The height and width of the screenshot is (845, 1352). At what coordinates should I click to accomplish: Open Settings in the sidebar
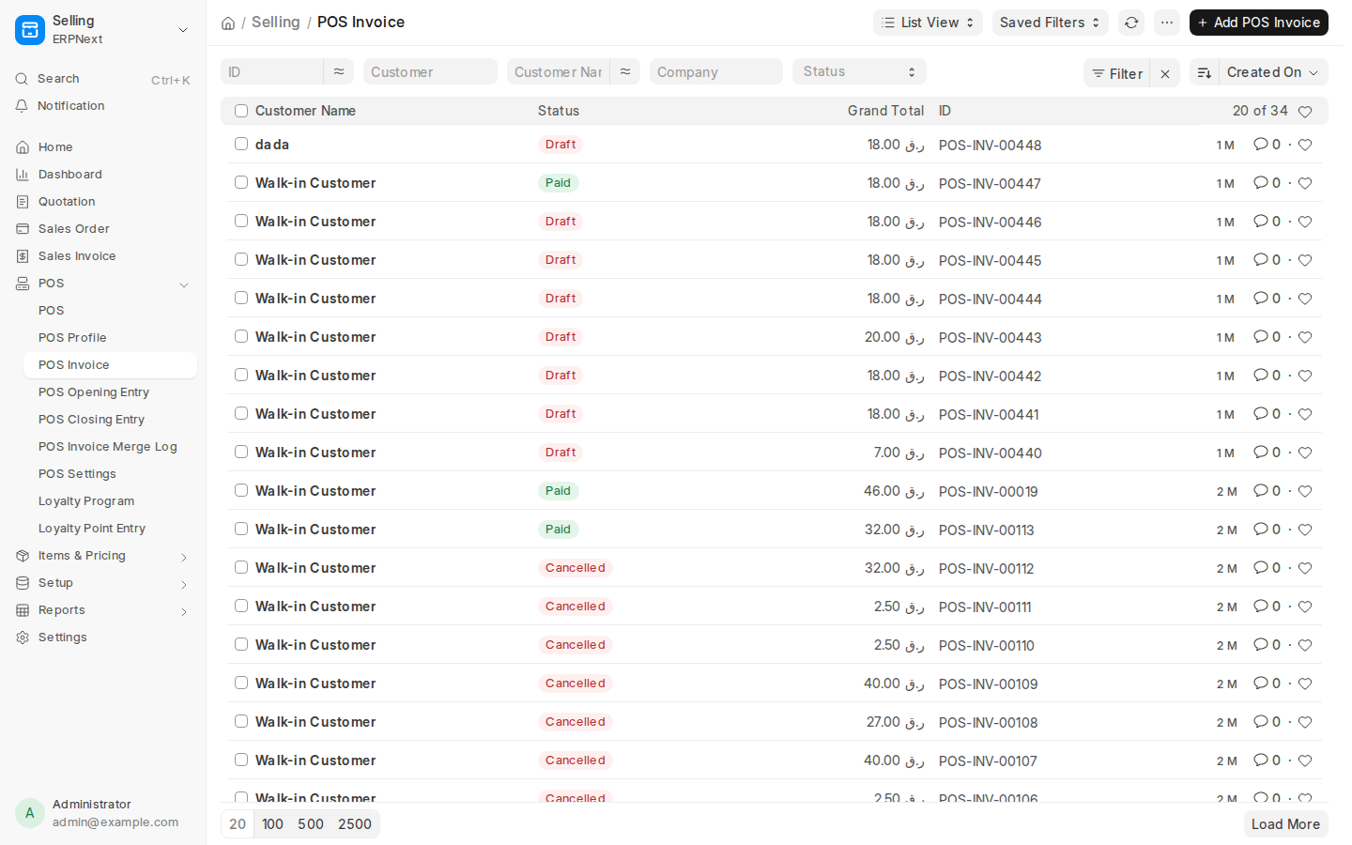click(x=103, y=638)
